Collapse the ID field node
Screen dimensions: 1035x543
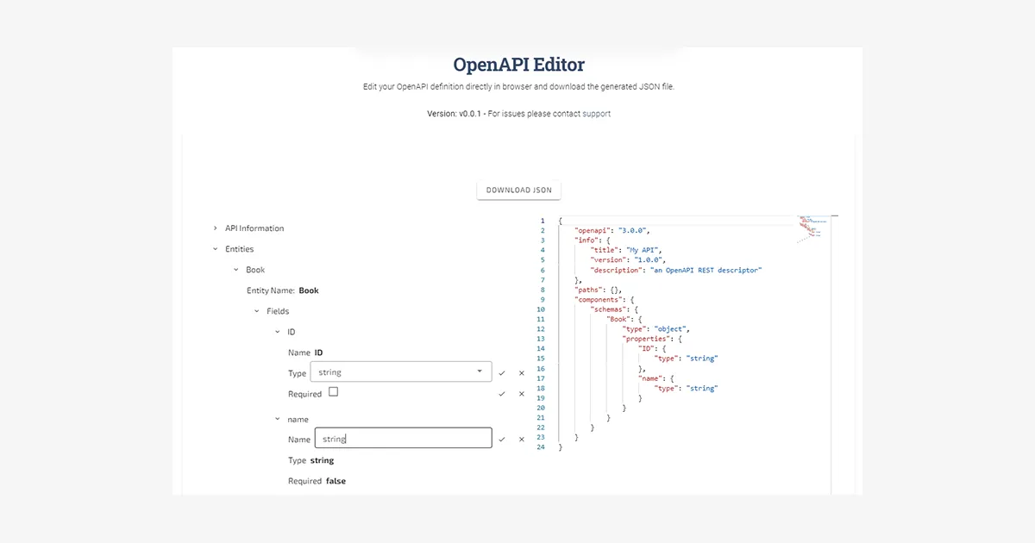tap(277, 332)
